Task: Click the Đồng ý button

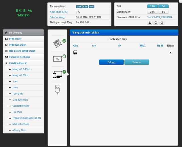Action: (111, 62)
